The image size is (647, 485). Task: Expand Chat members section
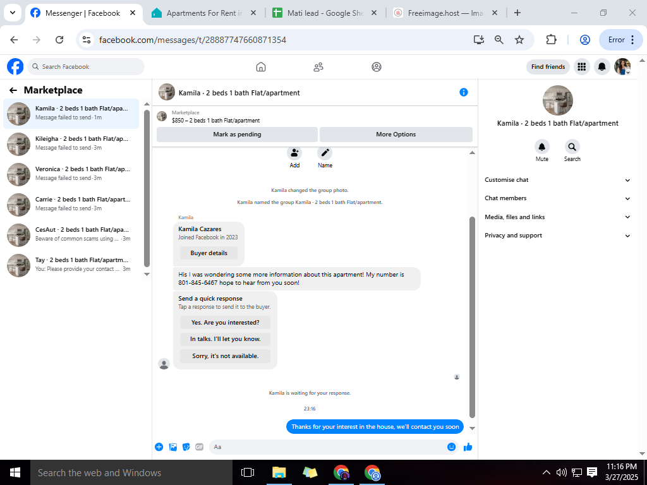pyautogui.click(x=557, y=198)
